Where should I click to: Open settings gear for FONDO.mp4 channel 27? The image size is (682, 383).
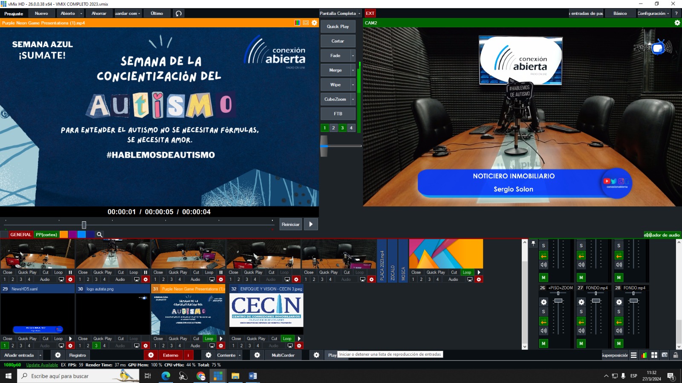[x=581, y=302]
